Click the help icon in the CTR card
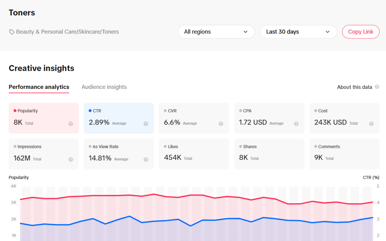386x241 pixels. [146, 124]
